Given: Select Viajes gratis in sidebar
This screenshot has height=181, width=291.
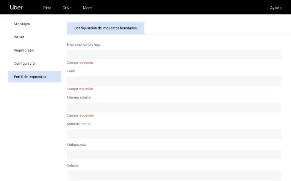Looking at the screenshot, I should point(24,50).
